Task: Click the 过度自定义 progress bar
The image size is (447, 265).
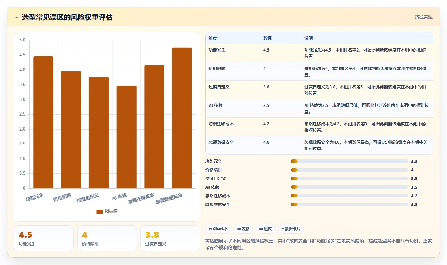Action: click(349, 179)
